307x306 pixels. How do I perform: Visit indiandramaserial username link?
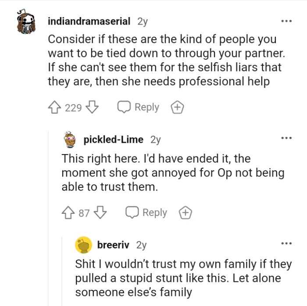[x=89, y=21]
